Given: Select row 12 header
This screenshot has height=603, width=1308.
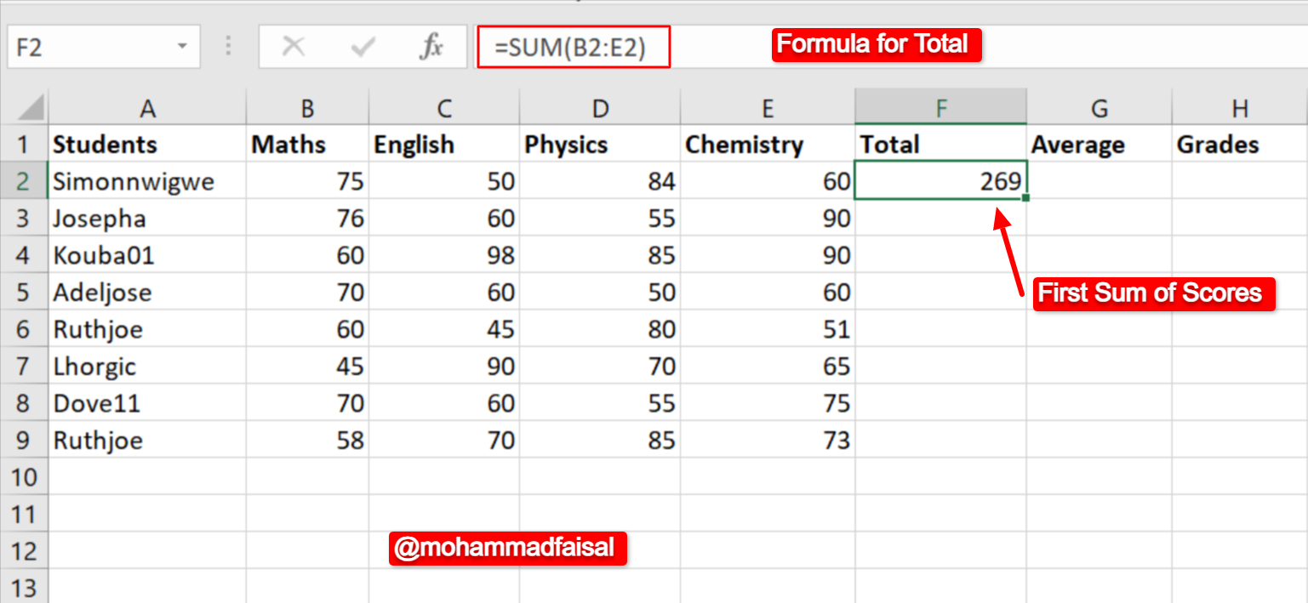Looking at the screenshot, I should [x=25, y=551].
